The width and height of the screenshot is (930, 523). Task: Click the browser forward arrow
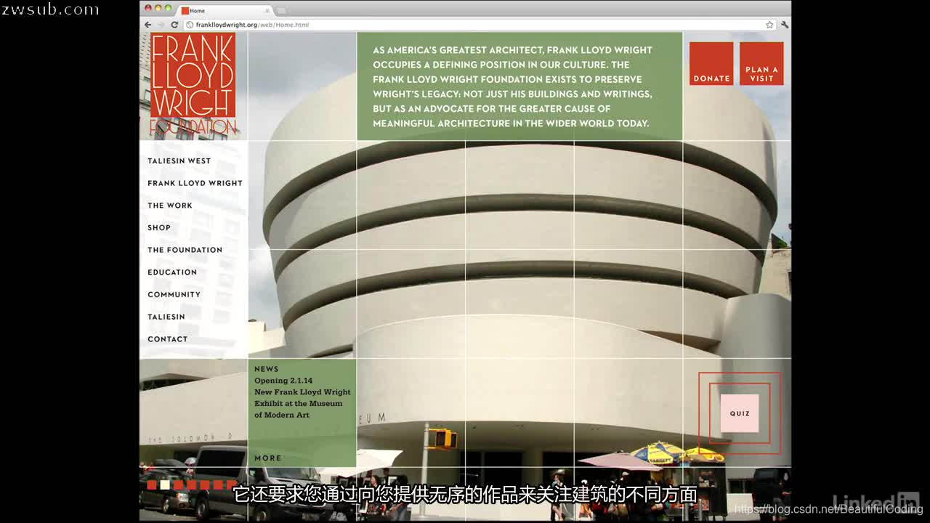pos(161,25)
